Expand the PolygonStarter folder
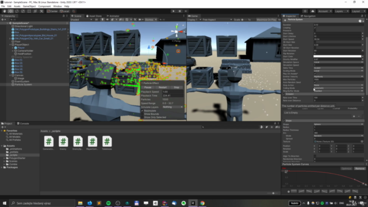The width and height of the screenshot is (368, 207). [x=4, y=158]
